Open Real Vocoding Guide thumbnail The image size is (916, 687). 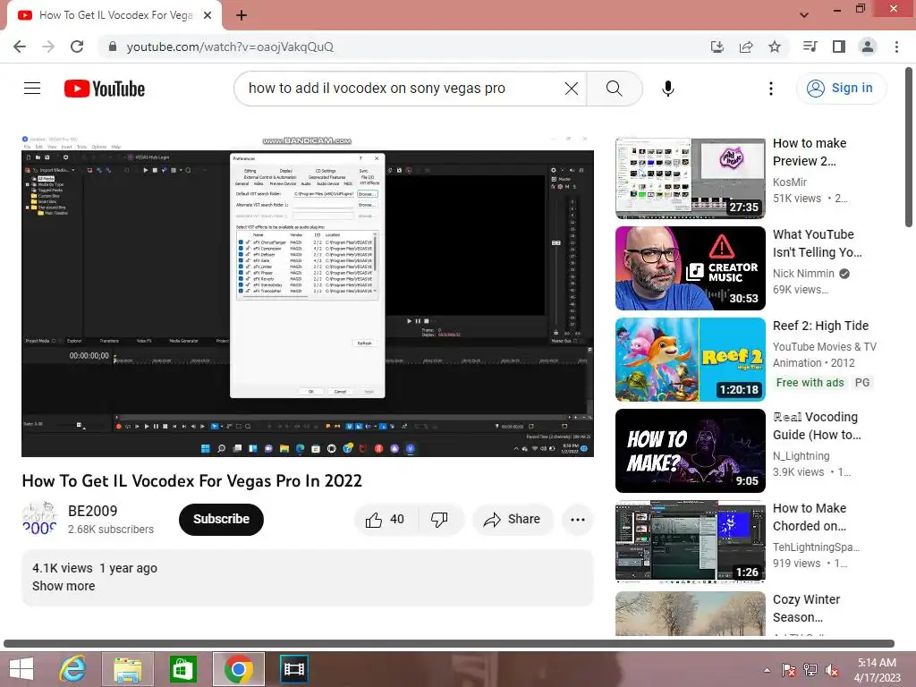pos(691,451)
